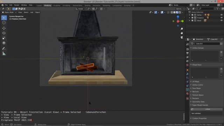The width and height of the screenshot is (224, 126).
Task: Expand the Wood collection tree
Action: click(189, 21)
